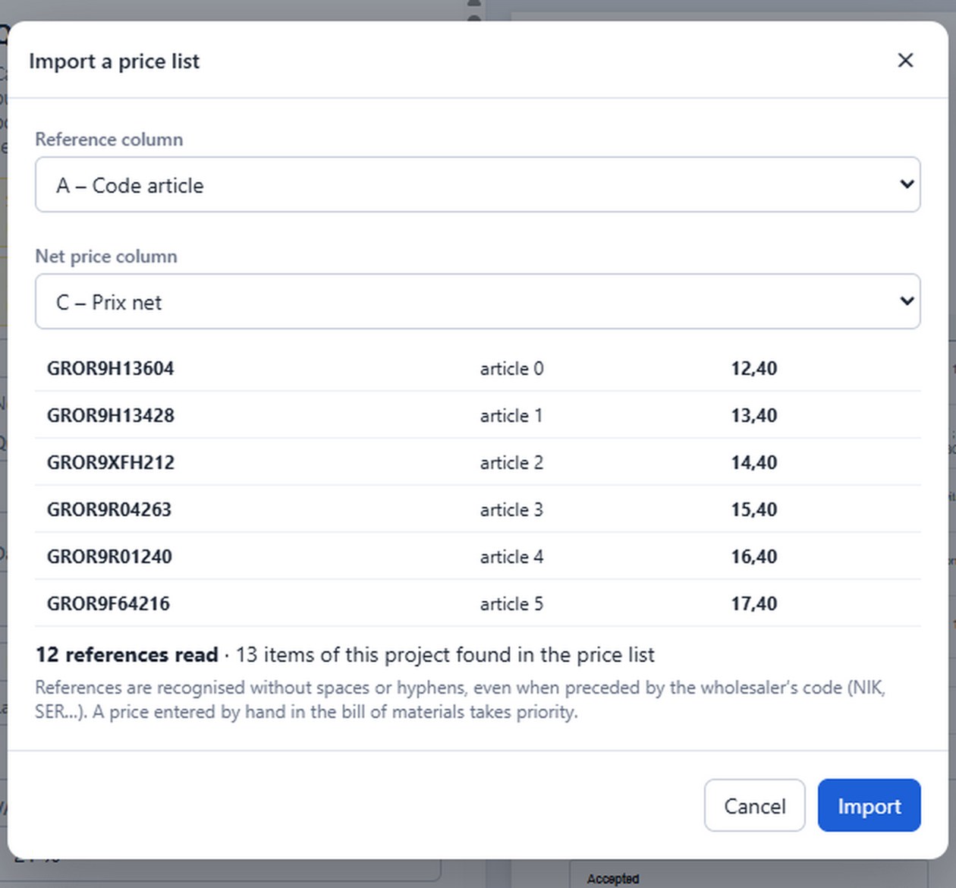Click the Cancel button

pos(754,805)
